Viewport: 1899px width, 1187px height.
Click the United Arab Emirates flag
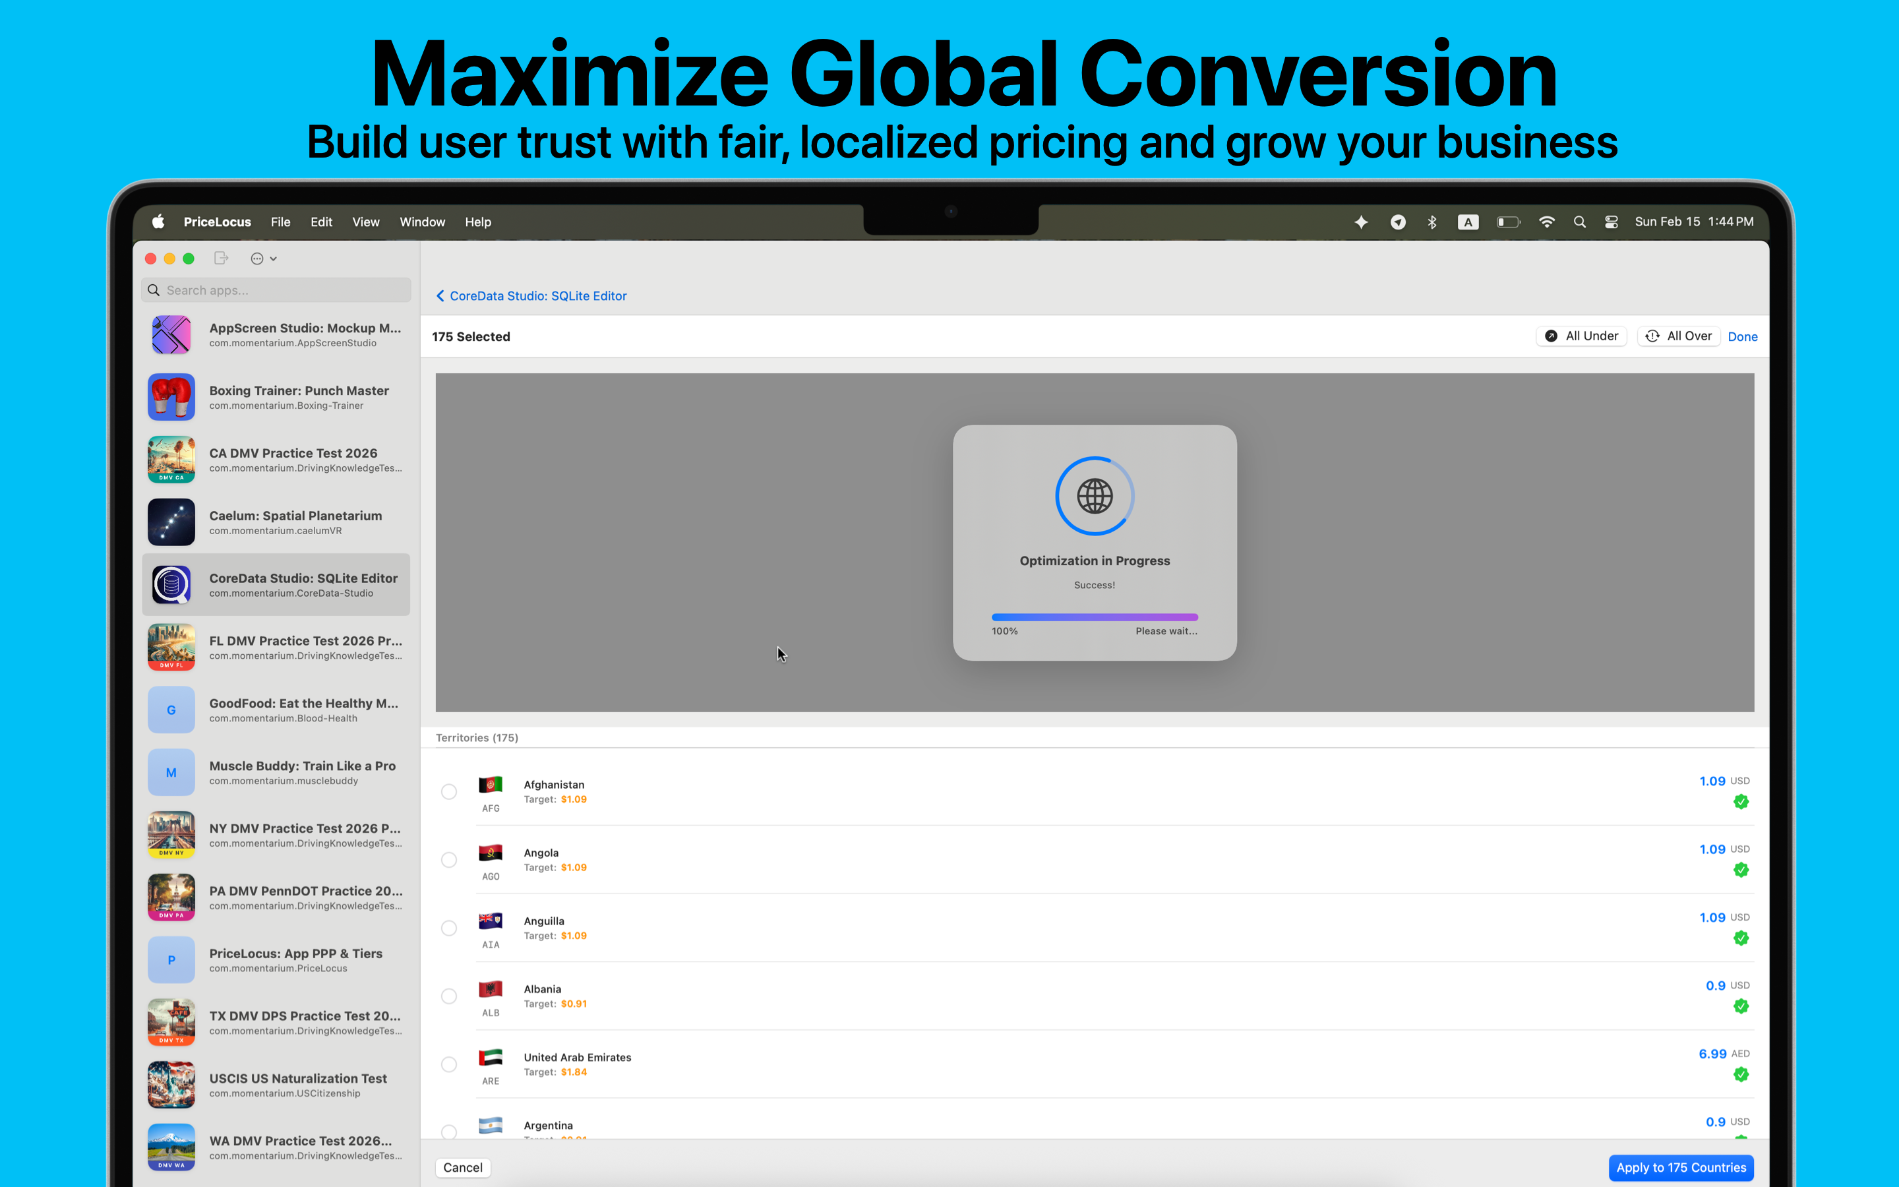pyautogui.click(x=491, y=1058)
